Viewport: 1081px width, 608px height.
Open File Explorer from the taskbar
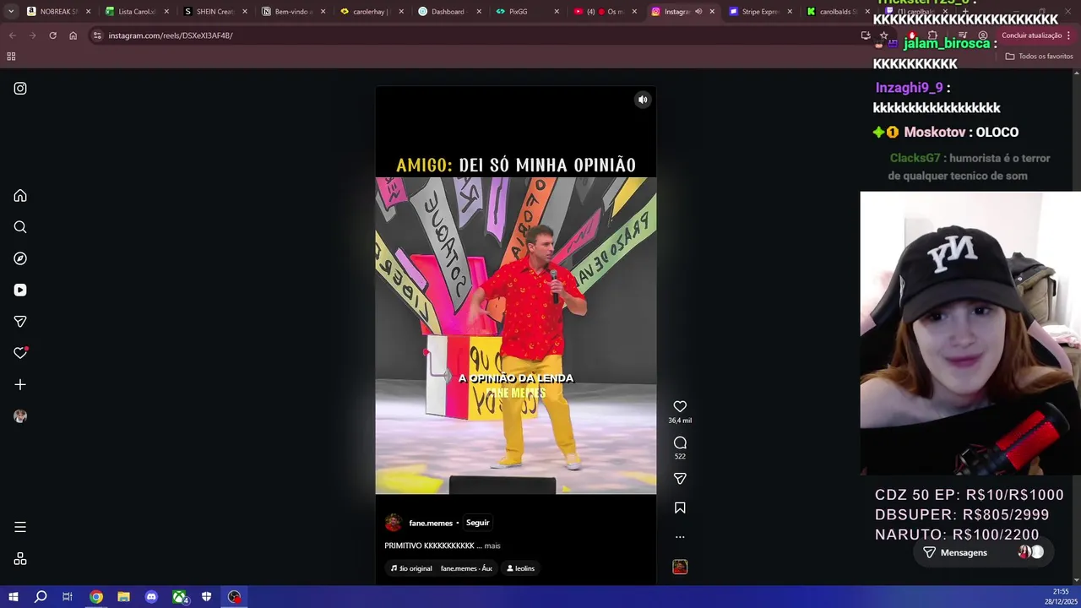123,597
